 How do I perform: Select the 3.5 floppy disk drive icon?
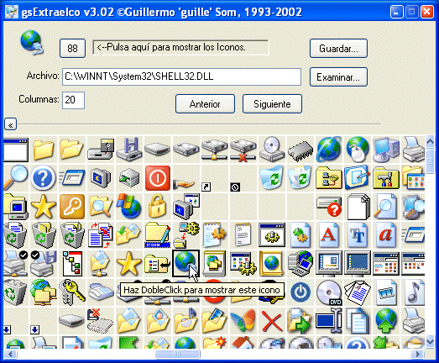129,150
